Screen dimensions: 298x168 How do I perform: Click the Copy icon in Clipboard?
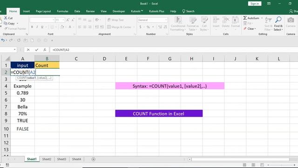click(x=6, y=23)
